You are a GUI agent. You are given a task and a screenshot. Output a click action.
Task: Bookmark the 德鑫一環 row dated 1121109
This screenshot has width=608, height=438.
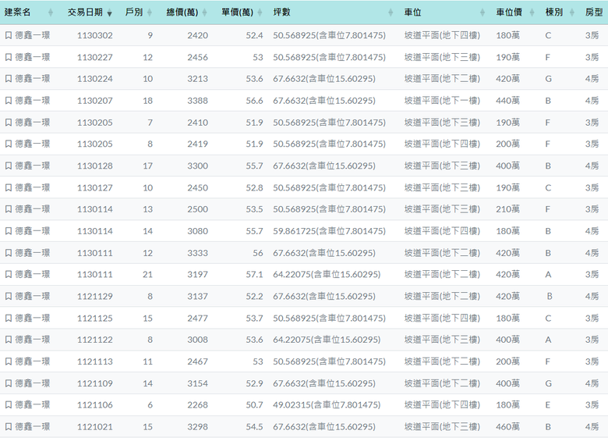point(9,383)
